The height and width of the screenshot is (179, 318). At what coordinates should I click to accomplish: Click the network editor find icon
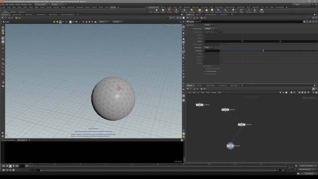point(314,92)
